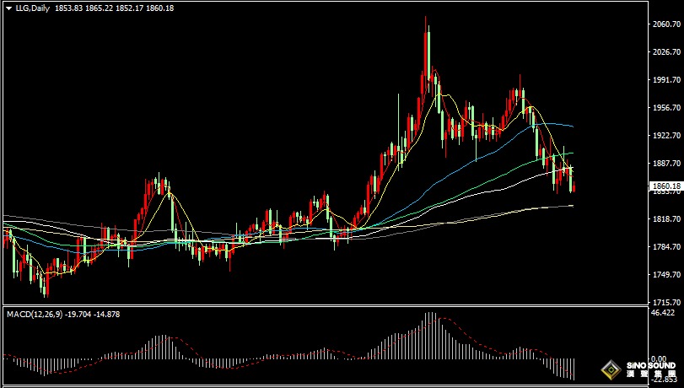Click the SINO SOUND brand text
684x388 pixels.
[650, 365]
